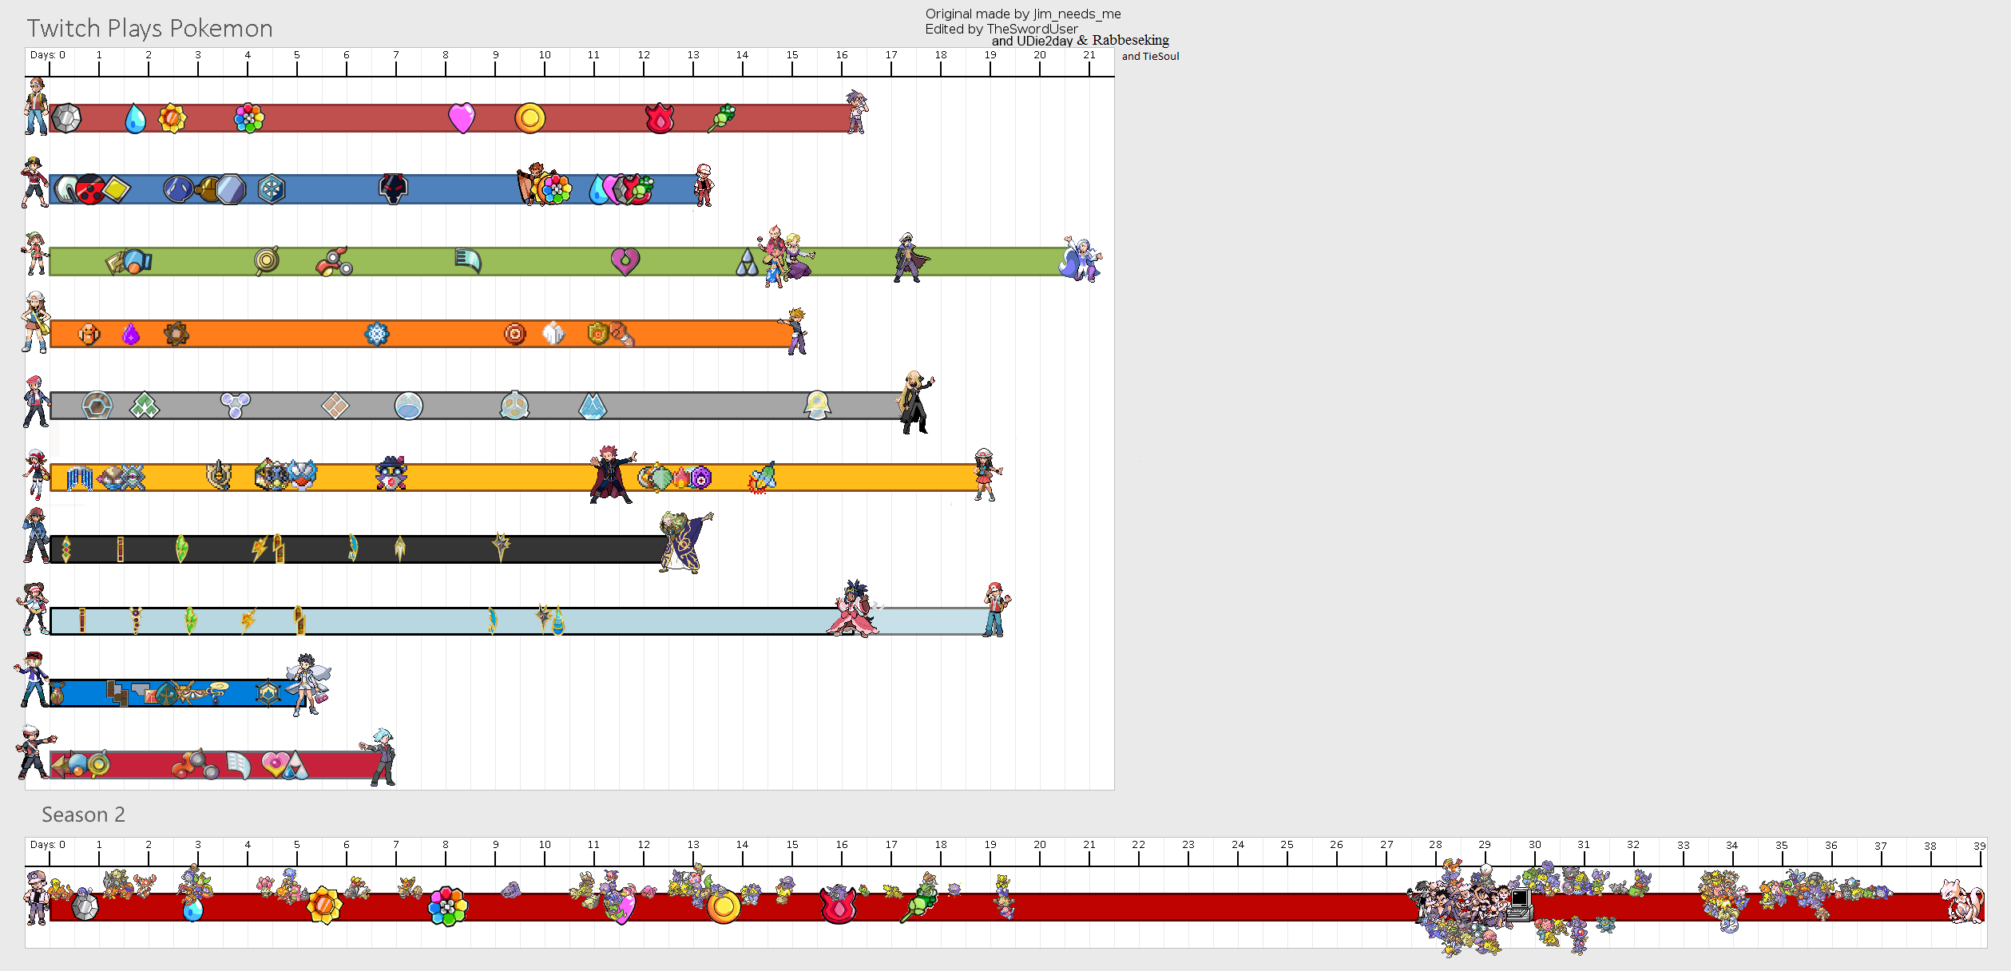Click the "Twitch Plays Pokemon" title

tap(149, 29)
